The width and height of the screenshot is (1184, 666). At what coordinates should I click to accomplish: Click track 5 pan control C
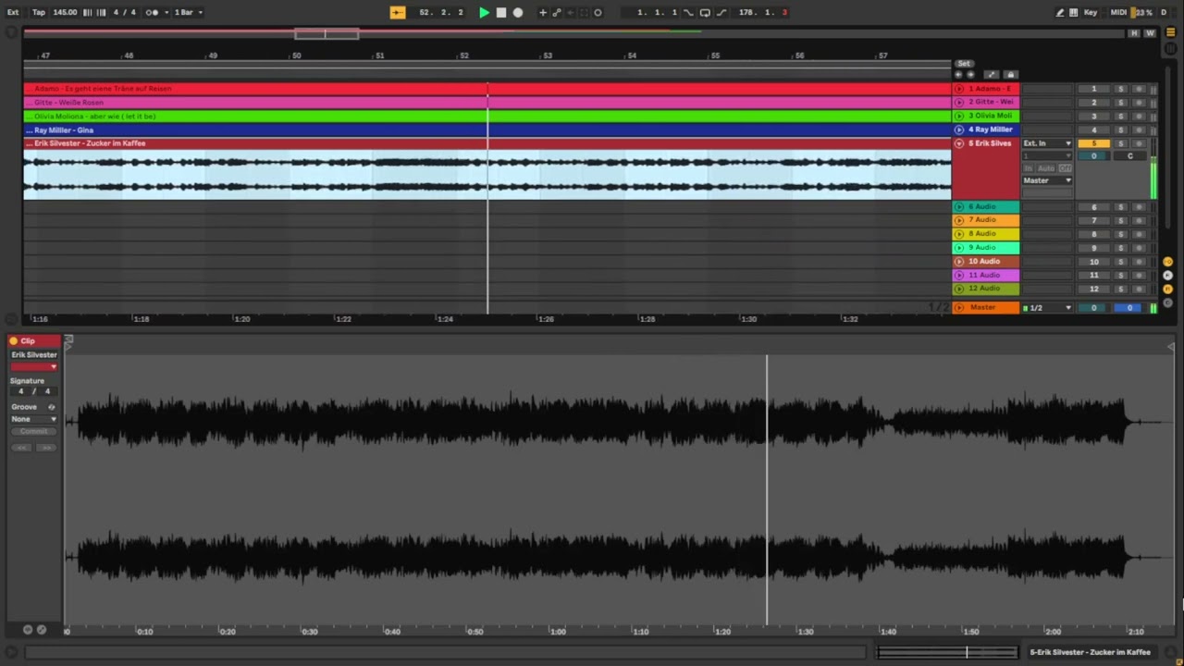tap(1130, 156)
